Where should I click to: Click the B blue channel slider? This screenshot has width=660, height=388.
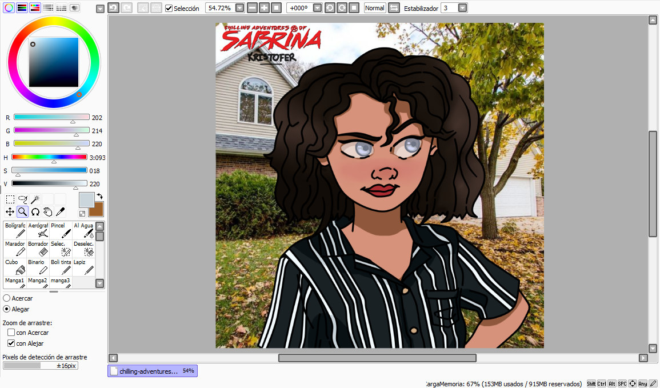(x=51, y=143)
